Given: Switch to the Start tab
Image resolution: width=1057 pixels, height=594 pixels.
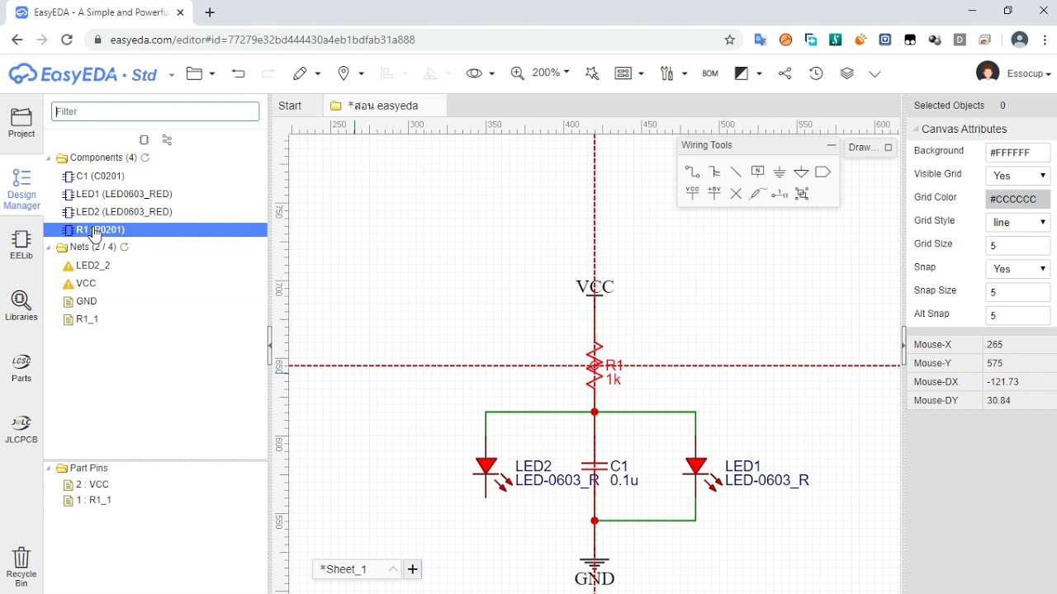Looking at the screenshot, I should tap(290, 106).
